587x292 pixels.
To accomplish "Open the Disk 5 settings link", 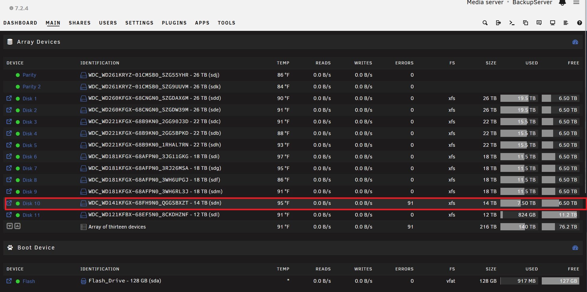I will click(x=30, y=145).
